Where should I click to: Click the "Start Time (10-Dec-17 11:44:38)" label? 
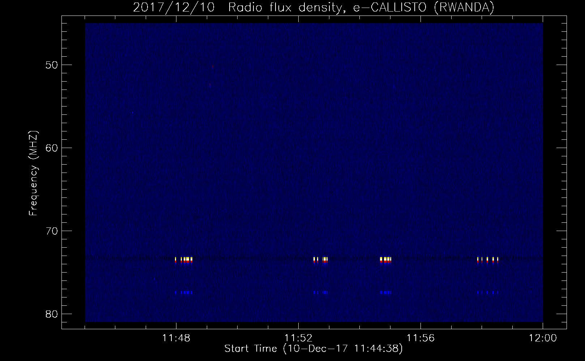tap(313, 349)
